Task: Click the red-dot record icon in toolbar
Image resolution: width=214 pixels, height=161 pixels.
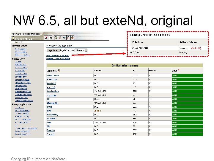Action: [x=68, y=37]
